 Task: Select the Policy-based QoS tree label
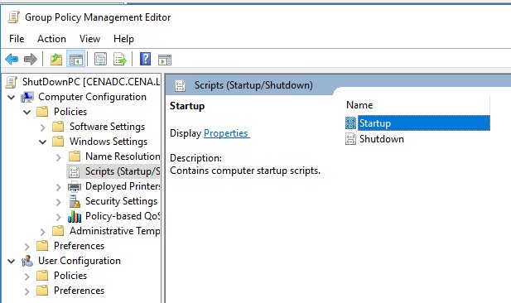tap(123, 216)
